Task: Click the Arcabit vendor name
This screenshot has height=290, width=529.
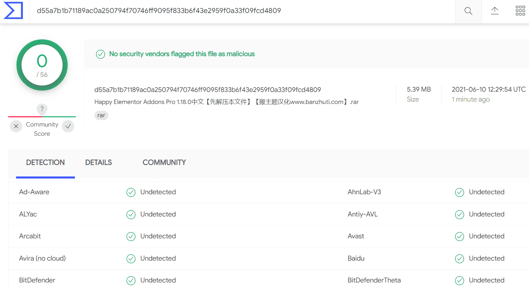Action: coord(30,236)
